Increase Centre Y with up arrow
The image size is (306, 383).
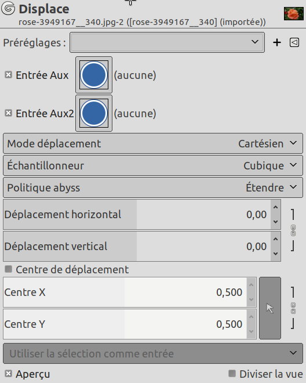coord(251,317)
